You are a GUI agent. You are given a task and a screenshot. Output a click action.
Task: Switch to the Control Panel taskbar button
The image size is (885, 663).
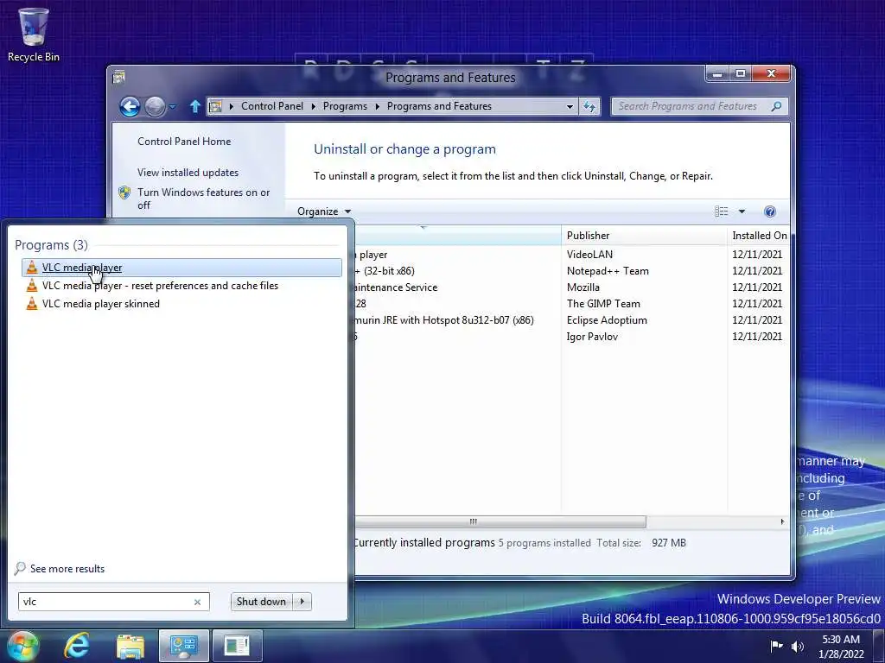[184, 646]
